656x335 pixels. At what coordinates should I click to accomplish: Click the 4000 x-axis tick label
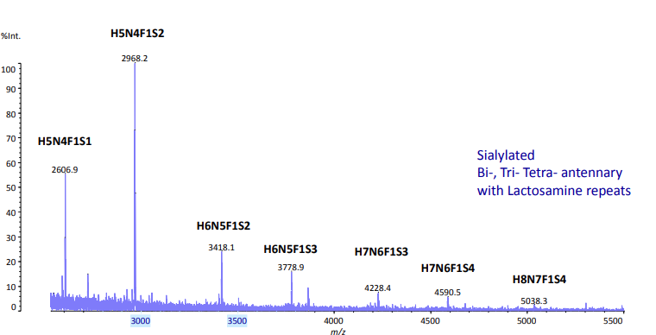click(x=334, y=321)
